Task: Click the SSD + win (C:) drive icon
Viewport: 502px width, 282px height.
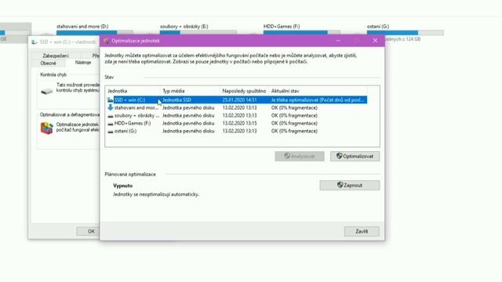Action: [x=110, y=100]
